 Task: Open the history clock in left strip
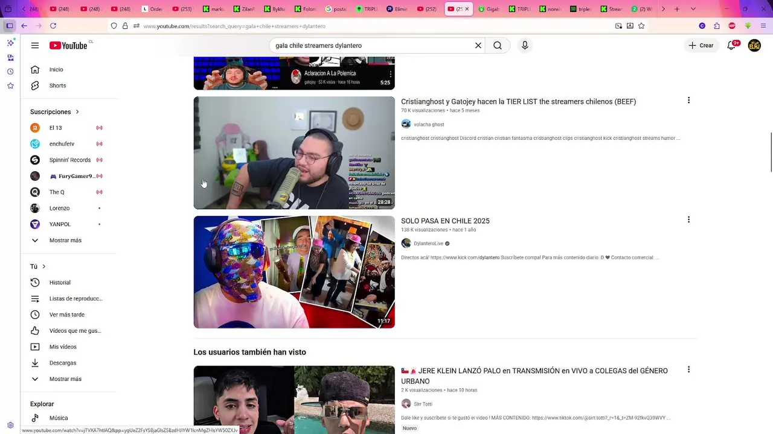(x=10, y=72)
